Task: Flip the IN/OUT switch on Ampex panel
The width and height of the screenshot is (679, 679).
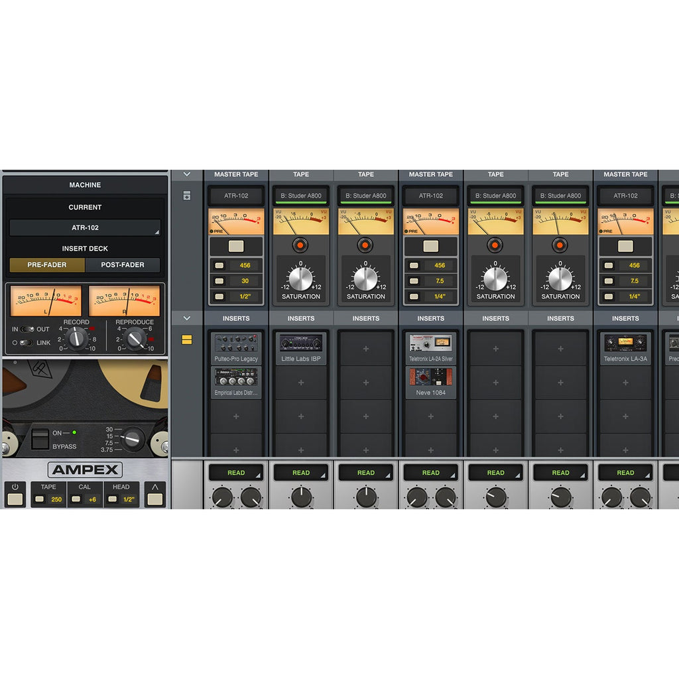Action: 27,329
